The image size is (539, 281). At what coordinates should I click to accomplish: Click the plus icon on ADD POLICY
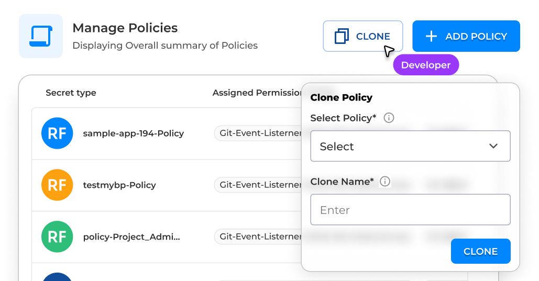click(x=431, y=36)
